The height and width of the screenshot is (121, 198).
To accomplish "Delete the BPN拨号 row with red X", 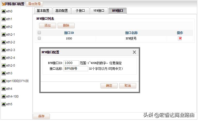I will [x=180, y=38].
